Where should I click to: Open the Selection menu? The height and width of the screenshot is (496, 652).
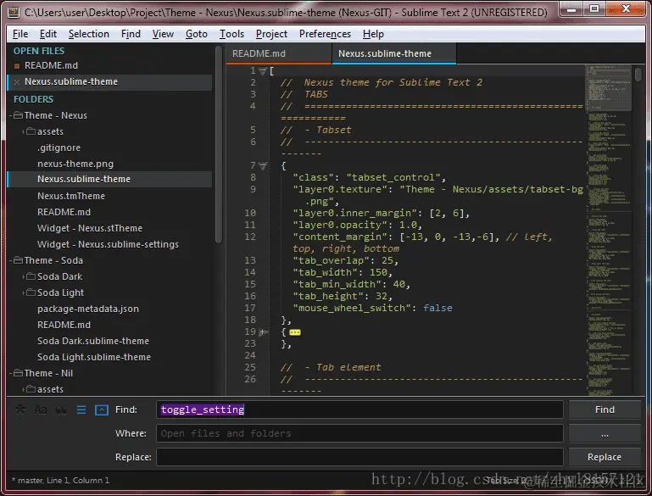coord(88,34)
